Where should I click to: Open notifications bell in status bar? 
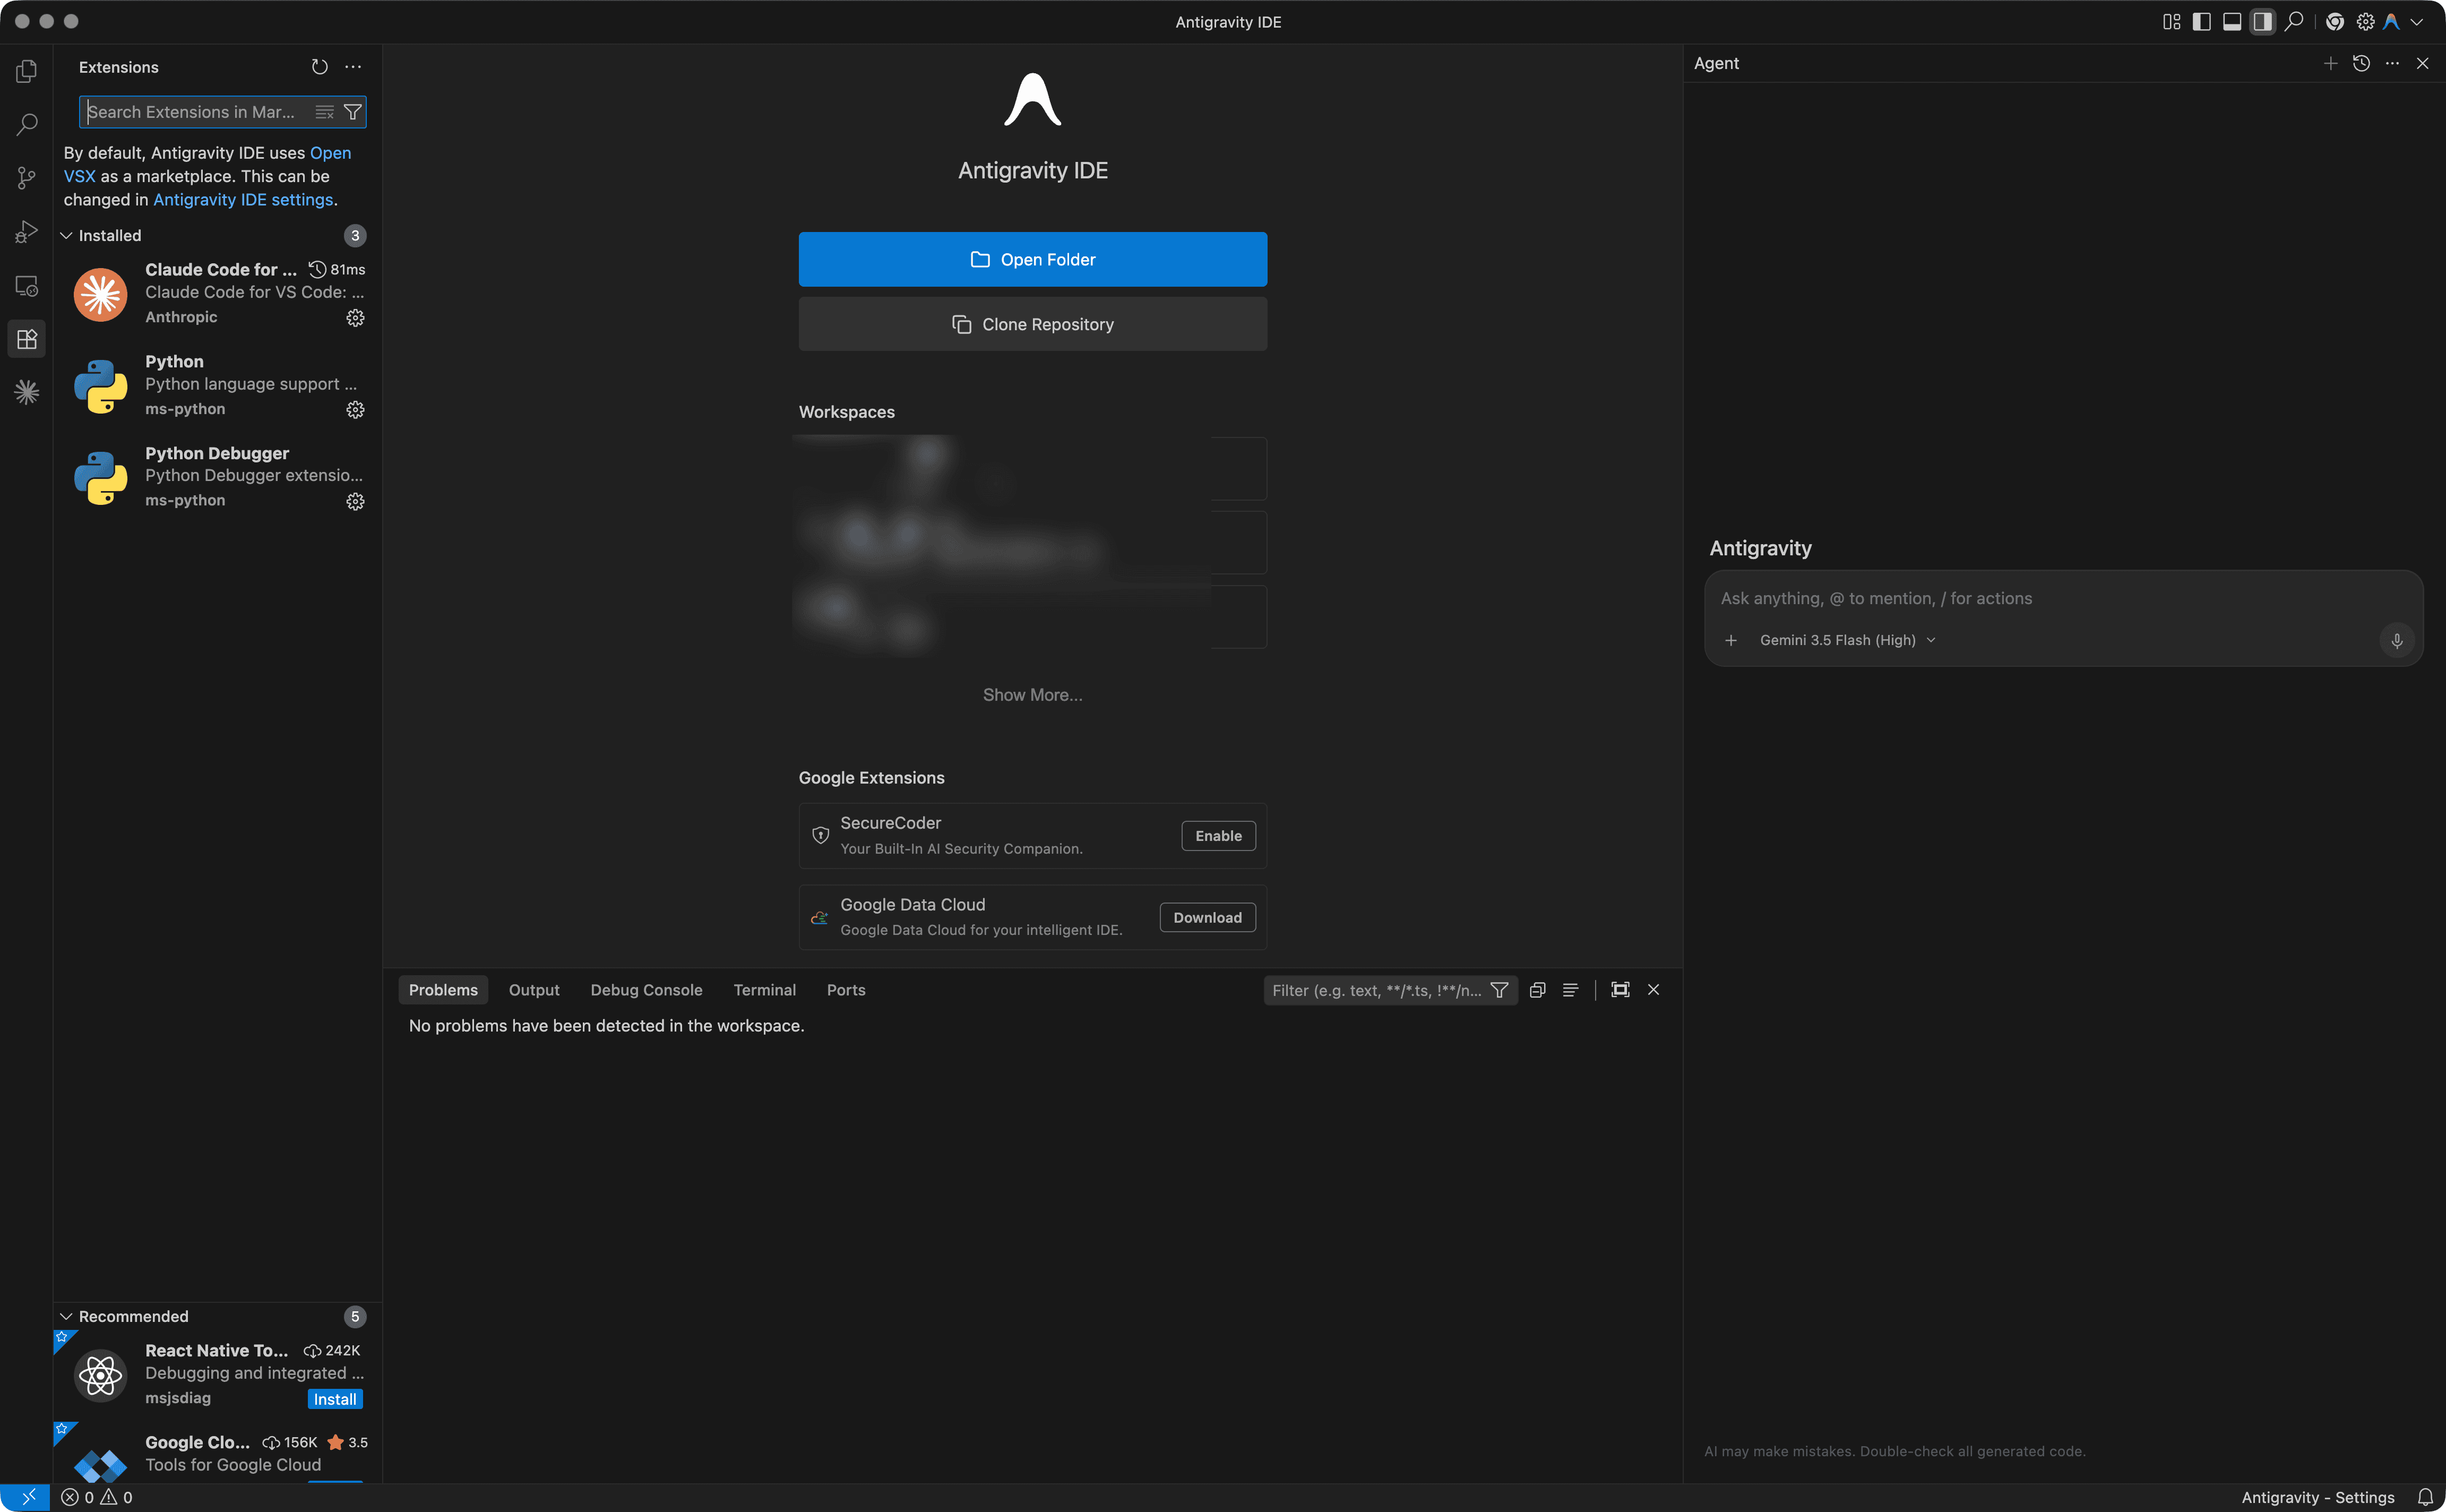coord(2425,1497)
